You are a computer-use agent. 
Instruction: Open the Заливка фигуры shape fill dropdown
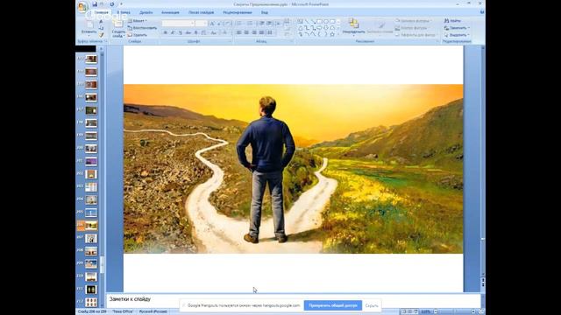pyautogui.click(x=413, y=21)
